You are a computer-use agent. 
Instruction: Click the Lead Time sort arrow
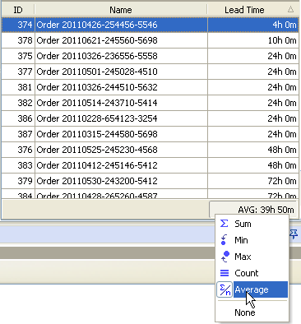point(290,10)
